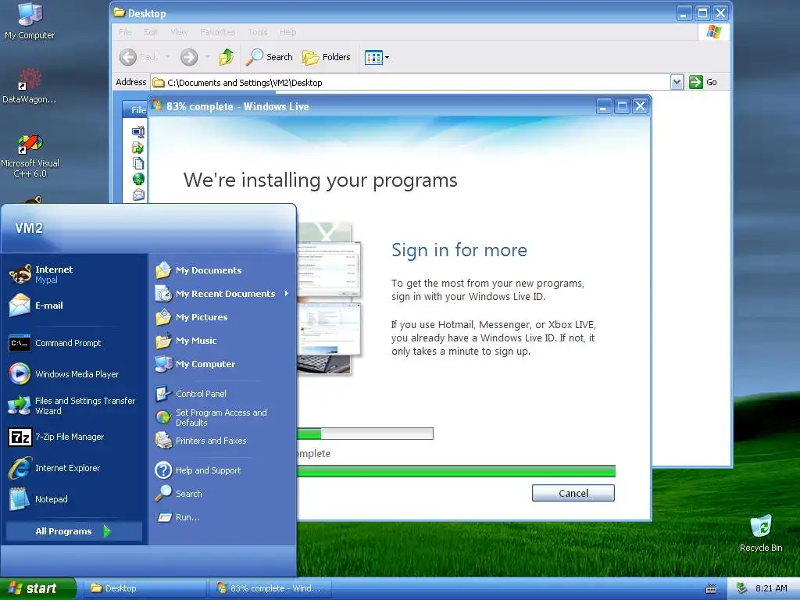This screenshot has height=600, width=800.
Task: Open Set Program Access and Defaults
Action: pyautogui.click(x=223, y=417)
